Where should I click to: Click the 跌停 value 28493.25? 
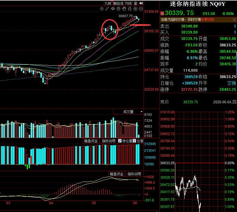pos(228,89)
